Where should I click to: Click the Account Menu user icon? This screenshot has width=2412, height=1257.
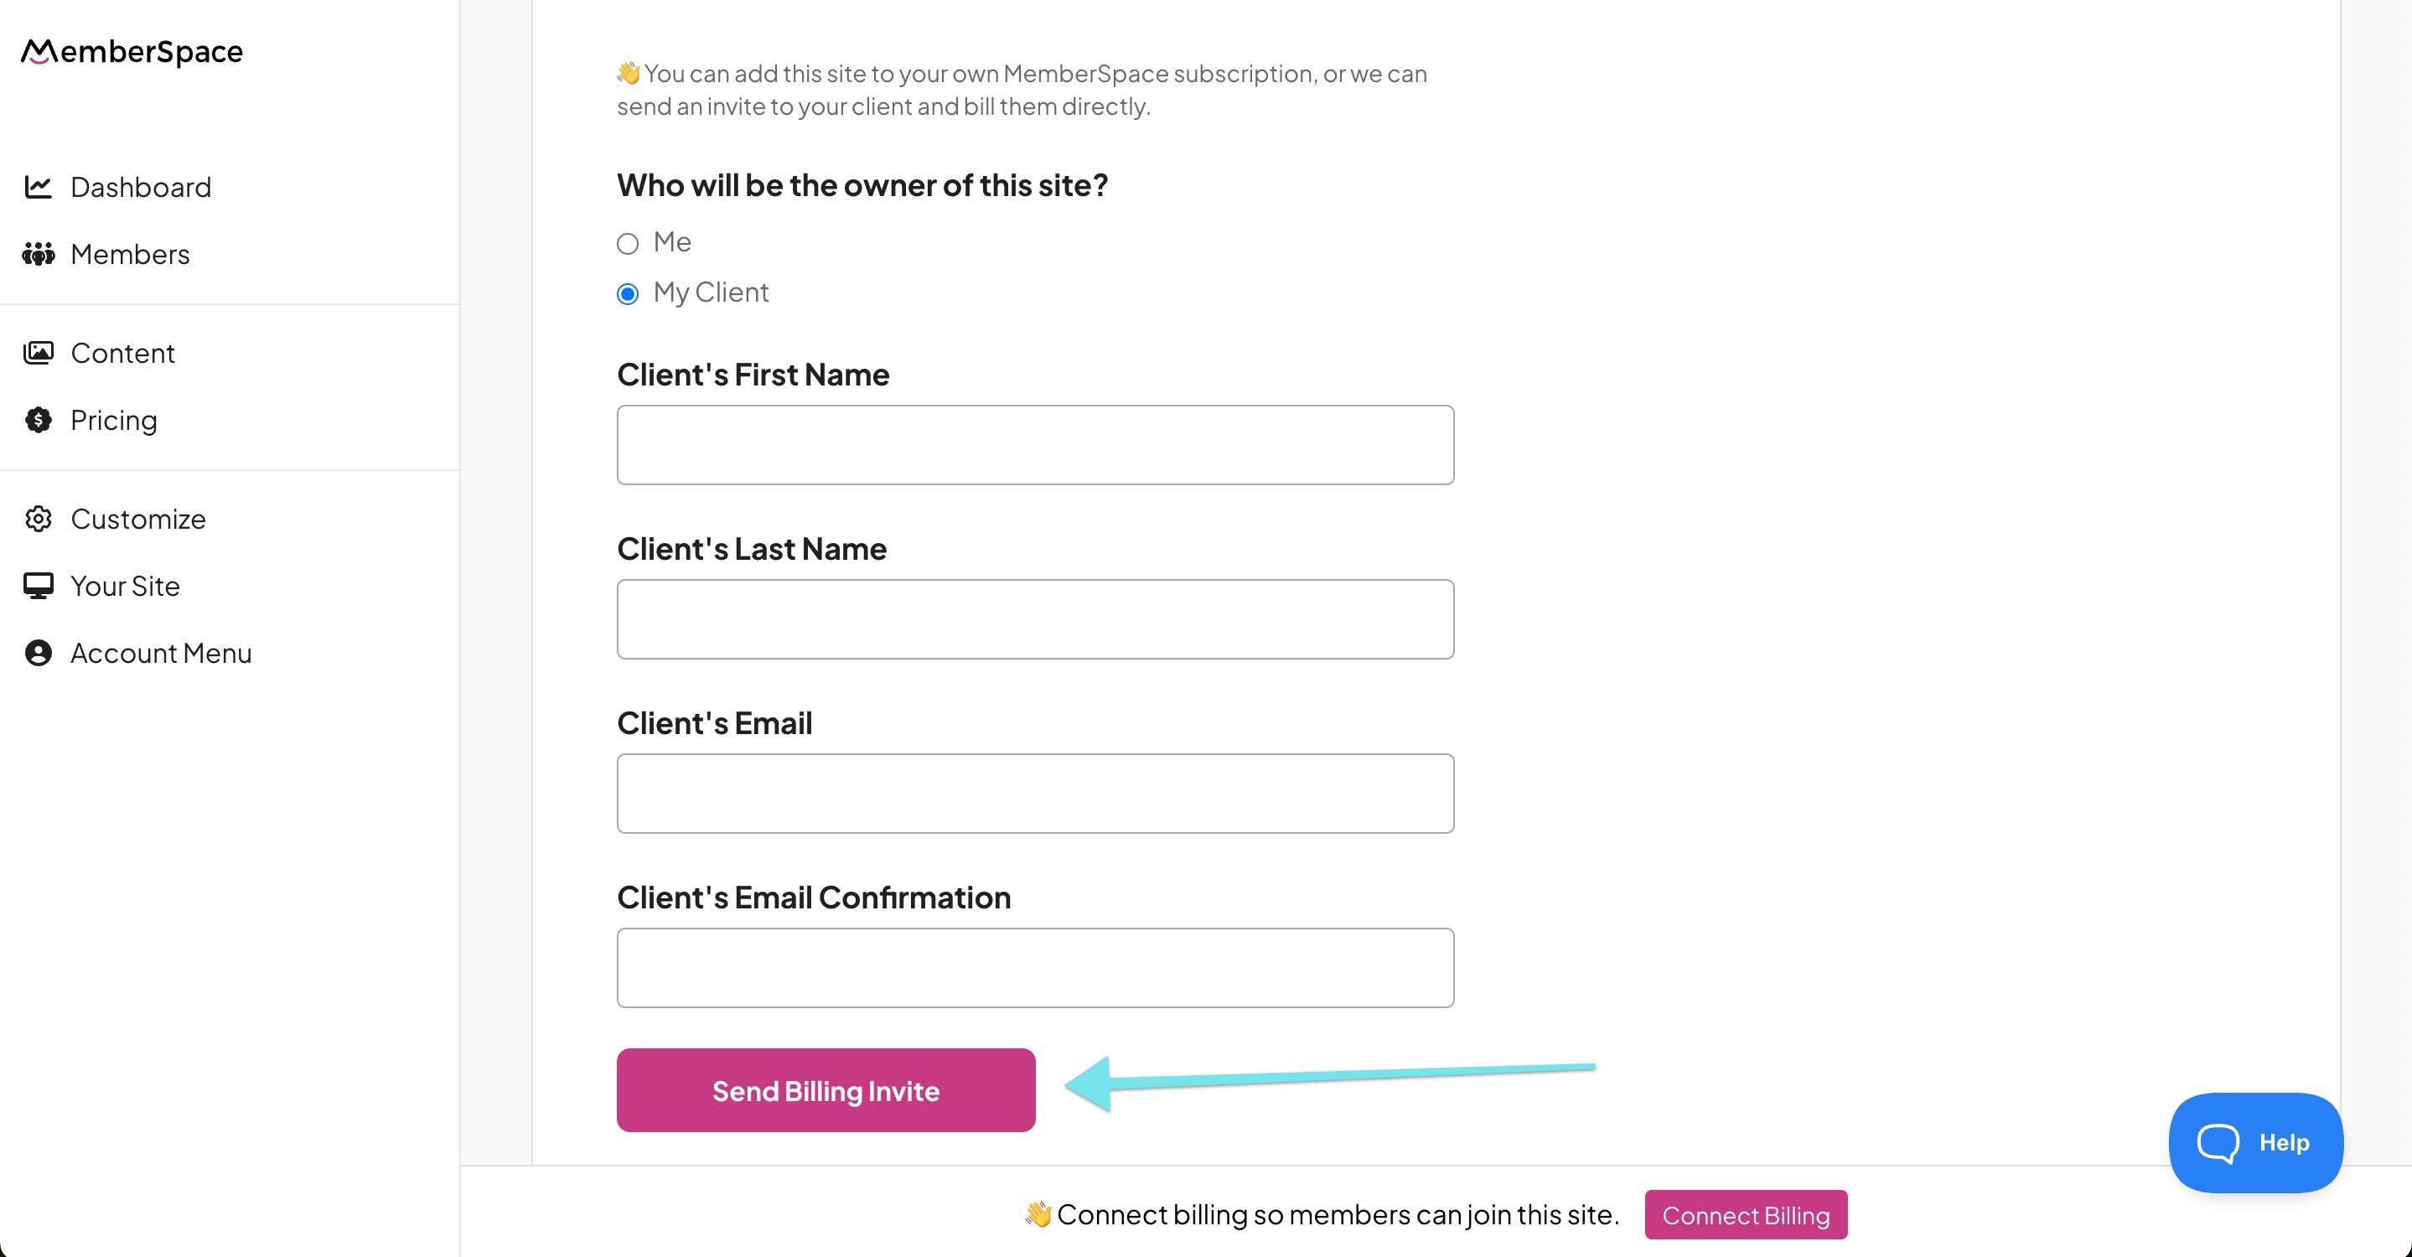tap(38, 654)
